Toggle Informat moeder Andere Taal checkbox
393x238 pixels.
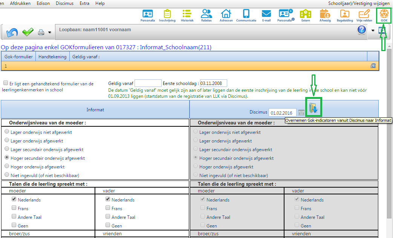click(x=14, y=216)
